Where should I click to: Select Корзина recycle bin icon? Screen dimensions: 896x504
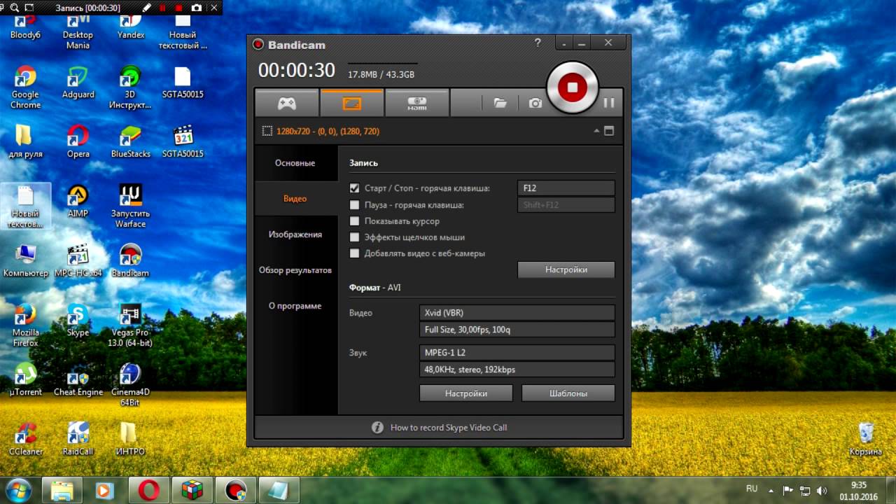point(865,439)
